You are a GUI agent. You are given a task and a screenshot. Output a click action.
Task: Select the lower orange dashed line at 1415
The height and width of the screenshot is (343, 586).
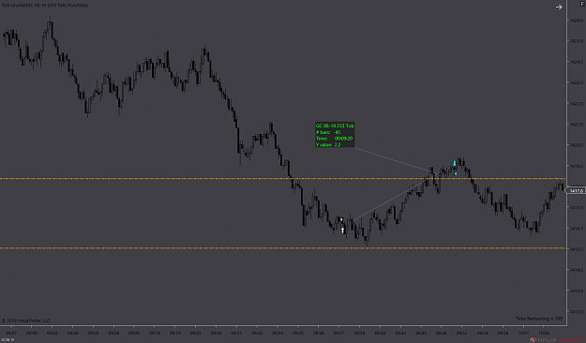coord(282,248)
